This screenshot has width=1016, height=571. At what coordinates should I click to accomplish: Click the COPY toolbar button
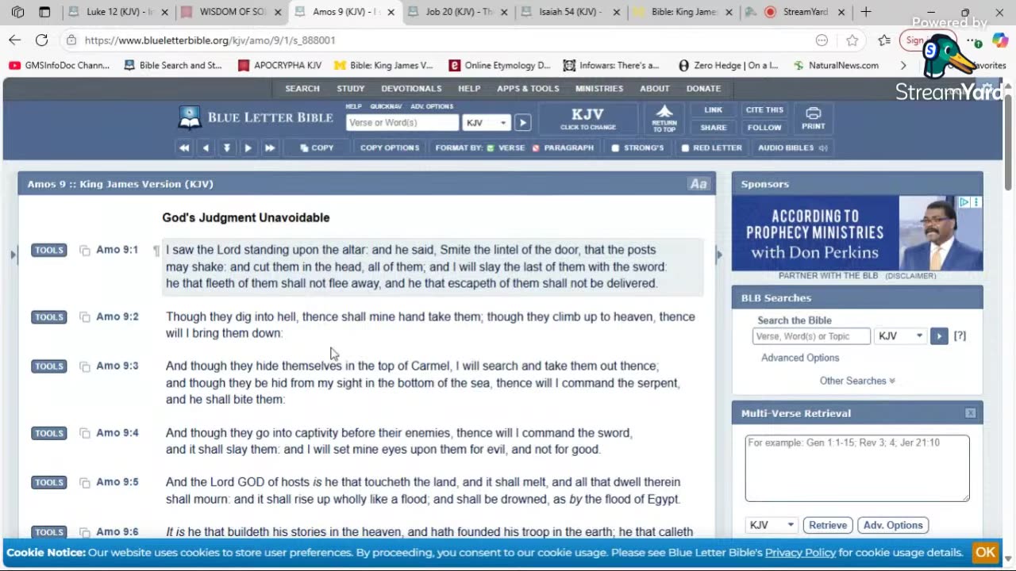coord(317,148)
